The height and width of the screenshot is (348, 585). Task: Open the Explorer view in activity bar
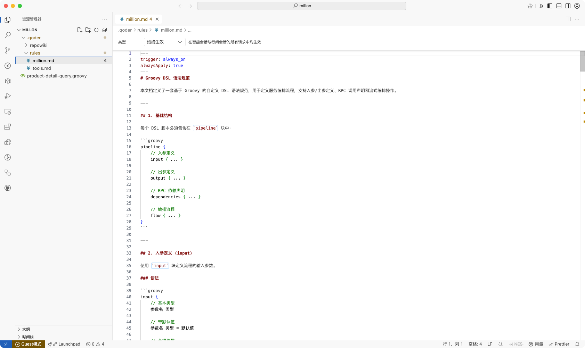8,20
